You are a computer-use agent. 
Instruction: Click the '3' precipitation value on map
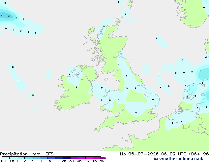[x=2, y=15]
